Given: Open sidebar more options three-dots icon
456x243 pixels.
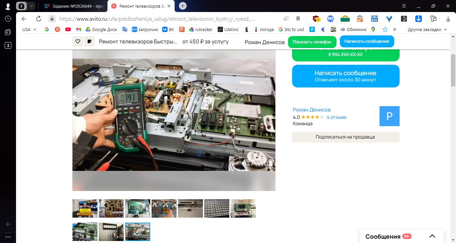Looking at the screenshot, I should coord(8,237).
